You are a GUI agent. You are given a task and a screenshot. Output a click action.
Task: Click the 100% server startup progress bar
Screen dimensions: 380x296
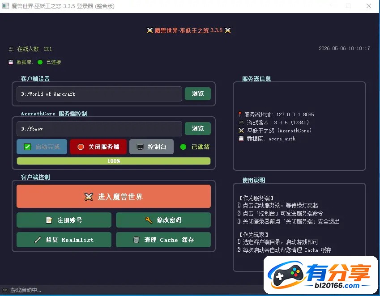pyautogui.click(x=113, y=161)
